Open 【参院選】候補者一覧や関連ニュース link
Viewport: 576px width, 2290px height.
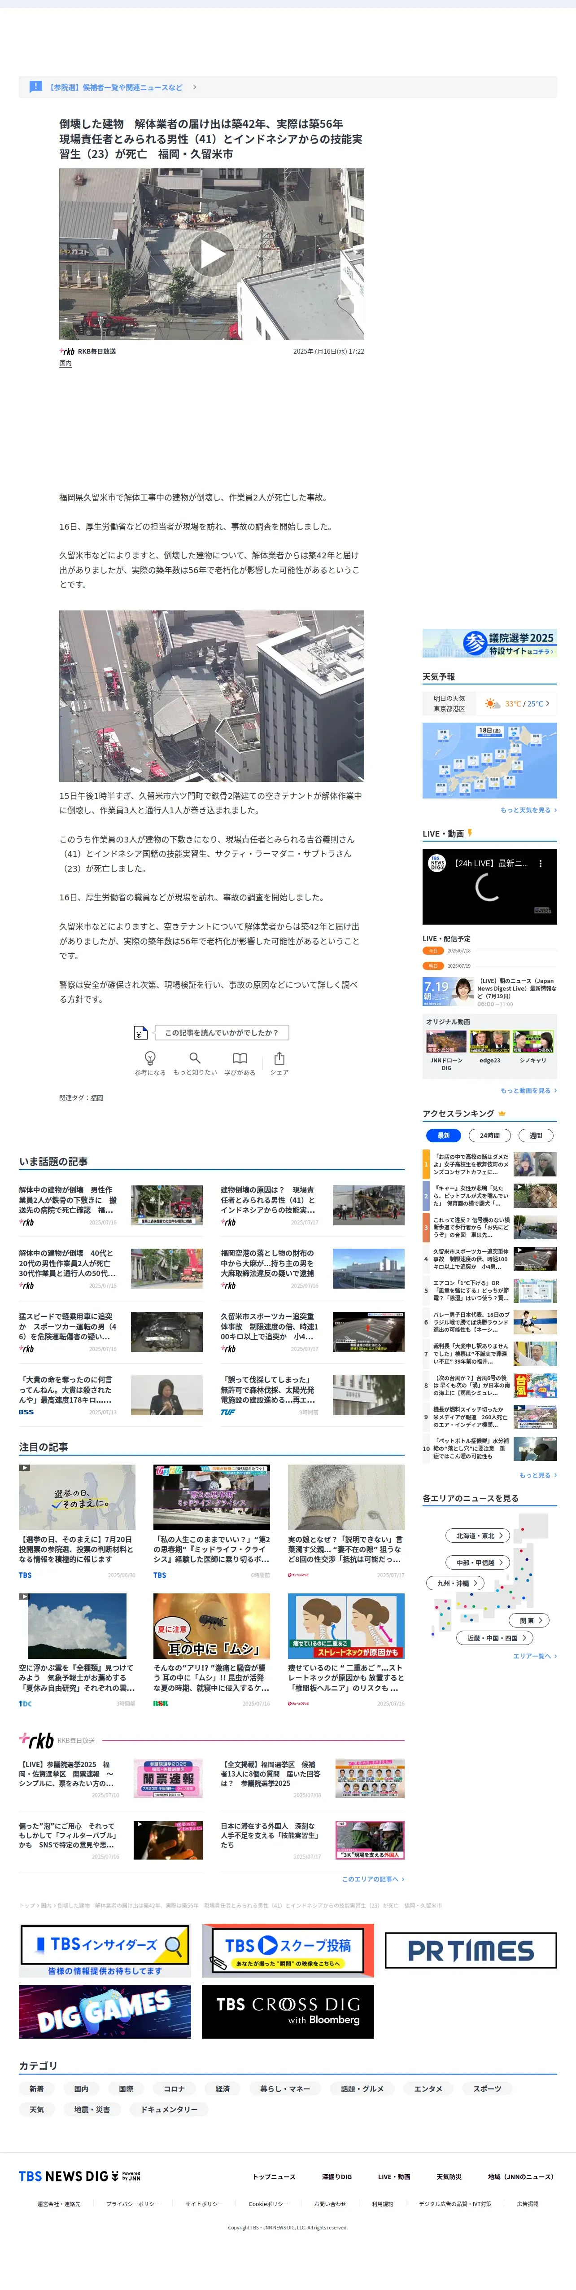[x=122, y=87]
